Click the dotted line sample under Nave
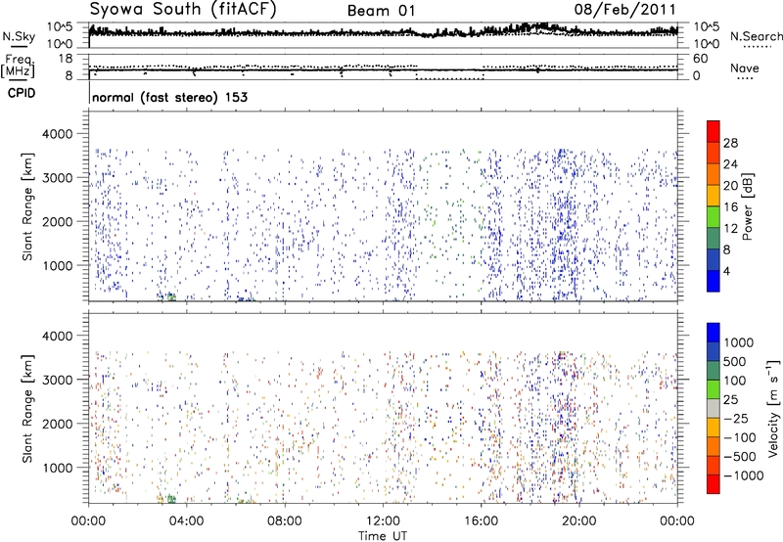Screen dimensions: 783x542 coord(745,78)
